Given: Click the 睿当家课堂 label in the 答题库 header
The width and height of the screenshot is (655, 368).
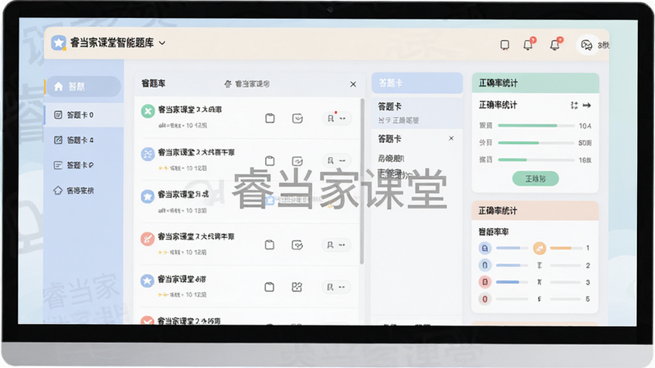Looking at the screenshot, I should [252, 84].
